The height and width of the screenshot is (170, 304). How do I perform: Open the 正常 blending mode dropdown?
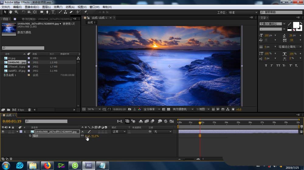119,132
